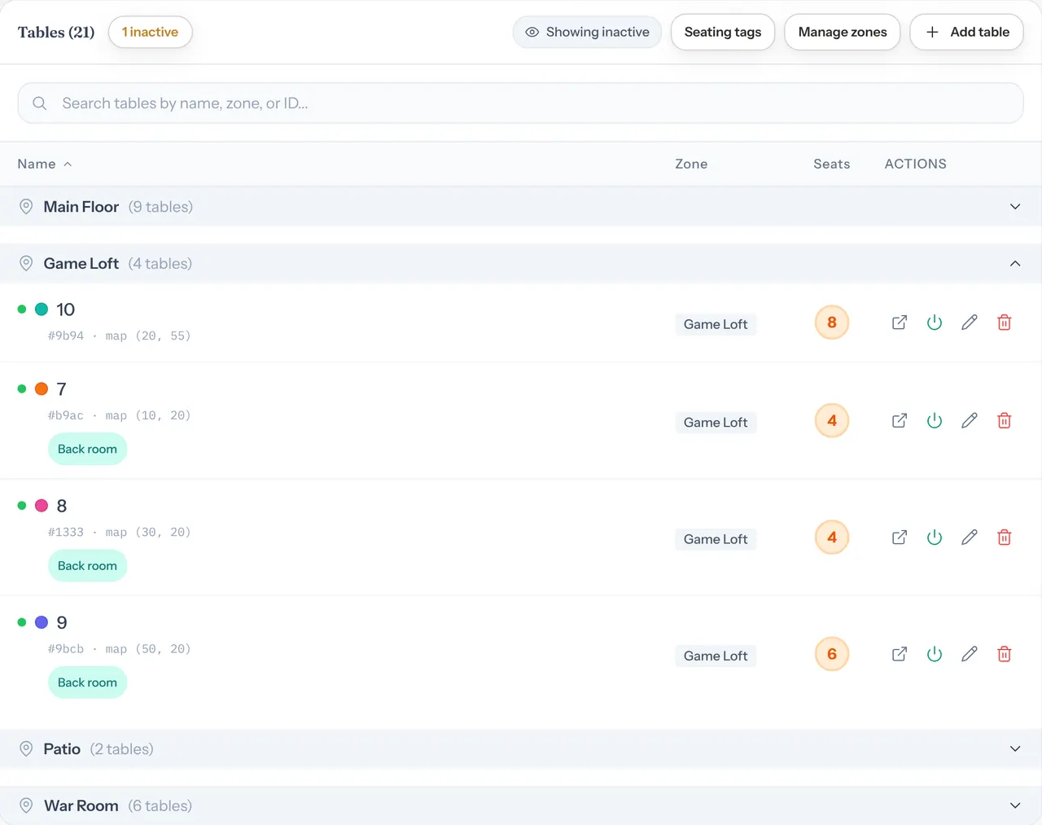Click Back room tag on table 9
This screenshot has height=825, width=1042.
[x=87, y=682]
